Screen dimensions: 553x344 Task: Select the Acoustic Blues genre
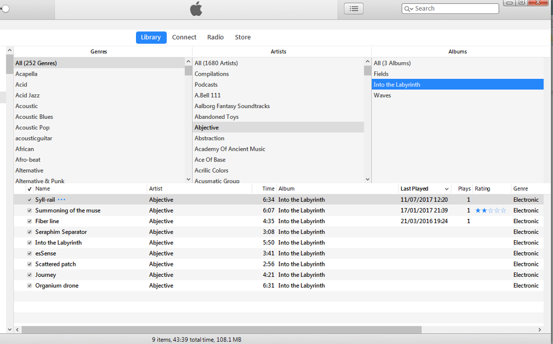99,117
